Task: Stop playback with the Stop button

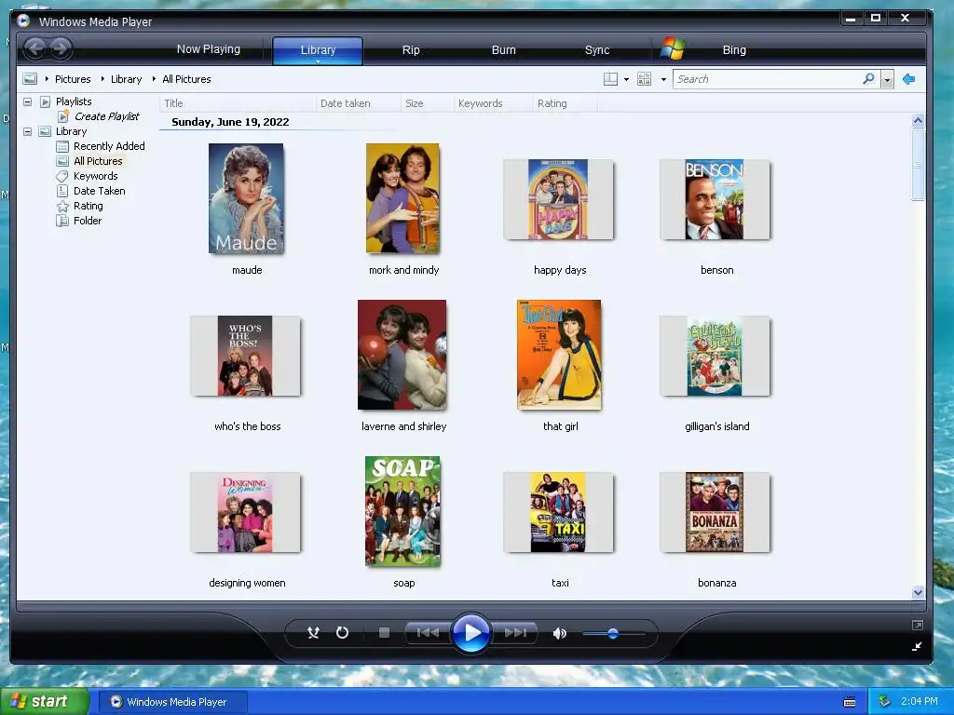Action: pyautogui.click(x=384, y=633)
